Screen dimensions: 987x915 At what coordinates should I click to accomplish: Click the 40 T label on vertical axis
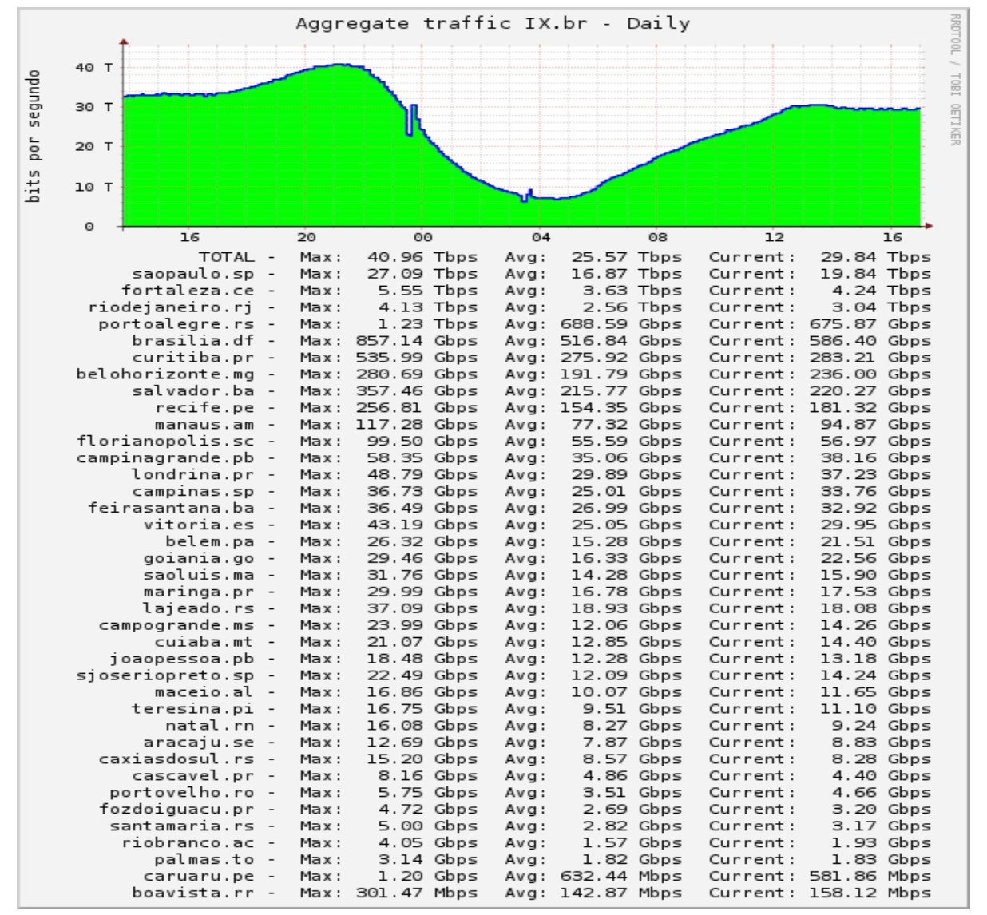click(93, 68)
